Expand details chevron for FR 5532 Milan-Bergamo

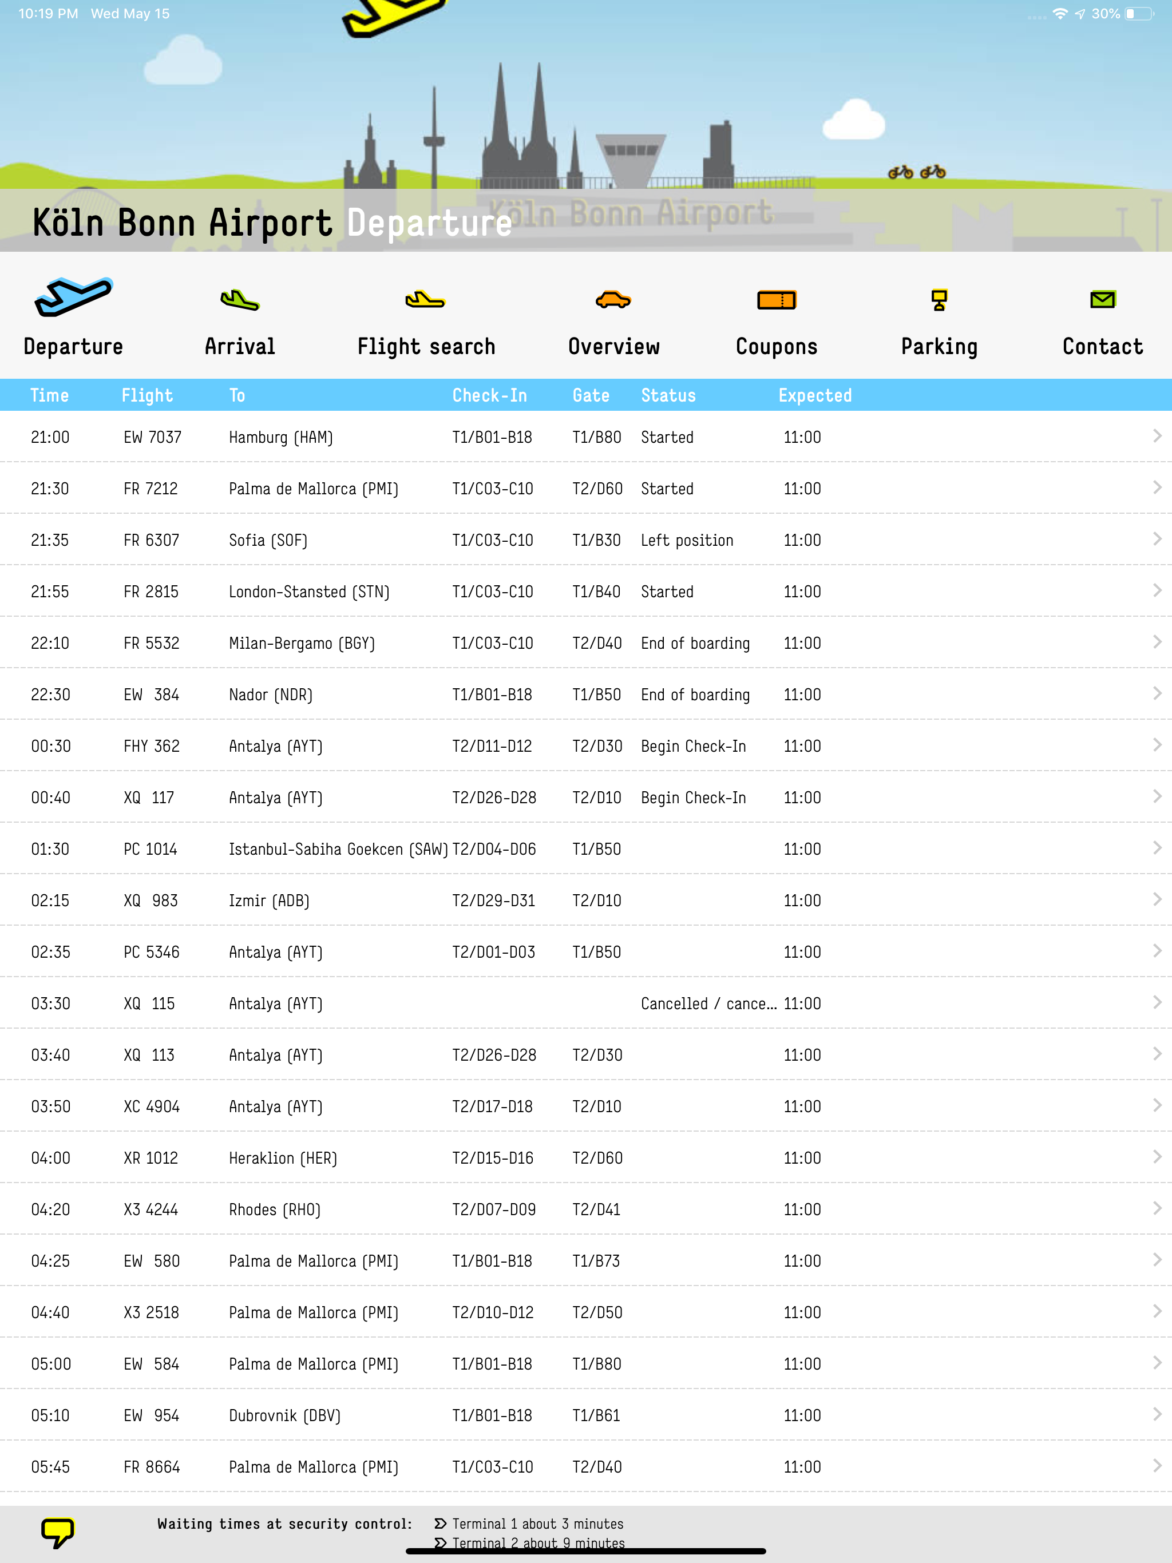click(x=1157, y=642)
